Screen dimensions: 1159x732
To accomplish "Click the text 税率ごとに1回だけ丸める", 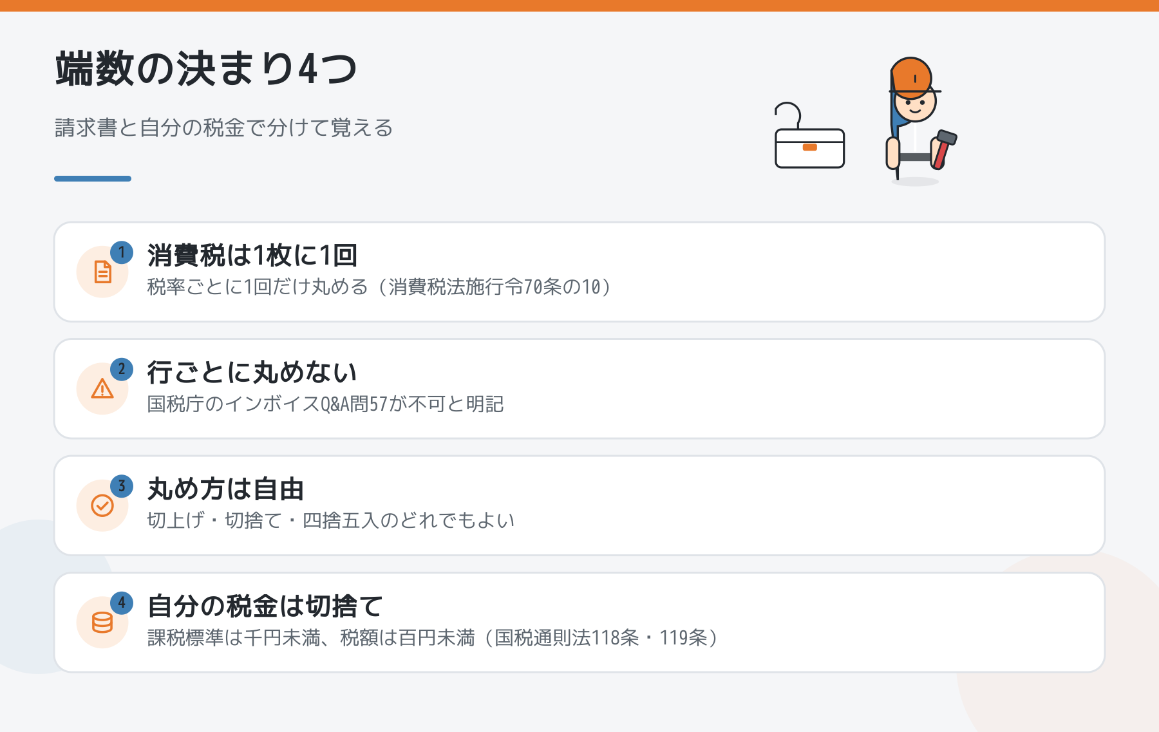I will 258,286.
